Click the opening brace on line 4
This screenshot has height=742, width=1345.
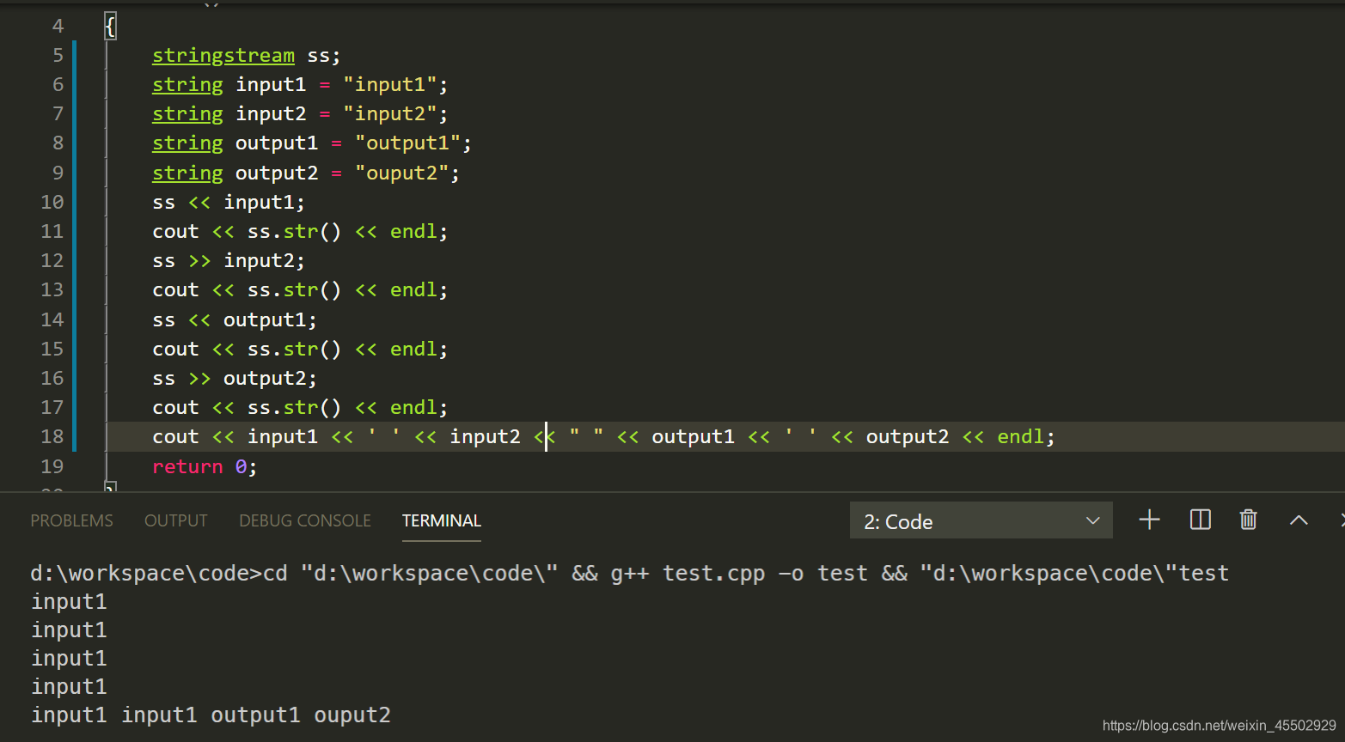(110, 27)
